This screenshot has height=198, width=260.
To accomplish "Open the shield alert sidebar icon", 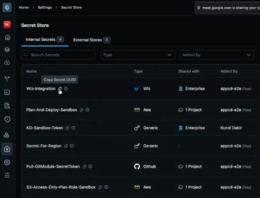I will pyautogui.click(x=7, y=119).
